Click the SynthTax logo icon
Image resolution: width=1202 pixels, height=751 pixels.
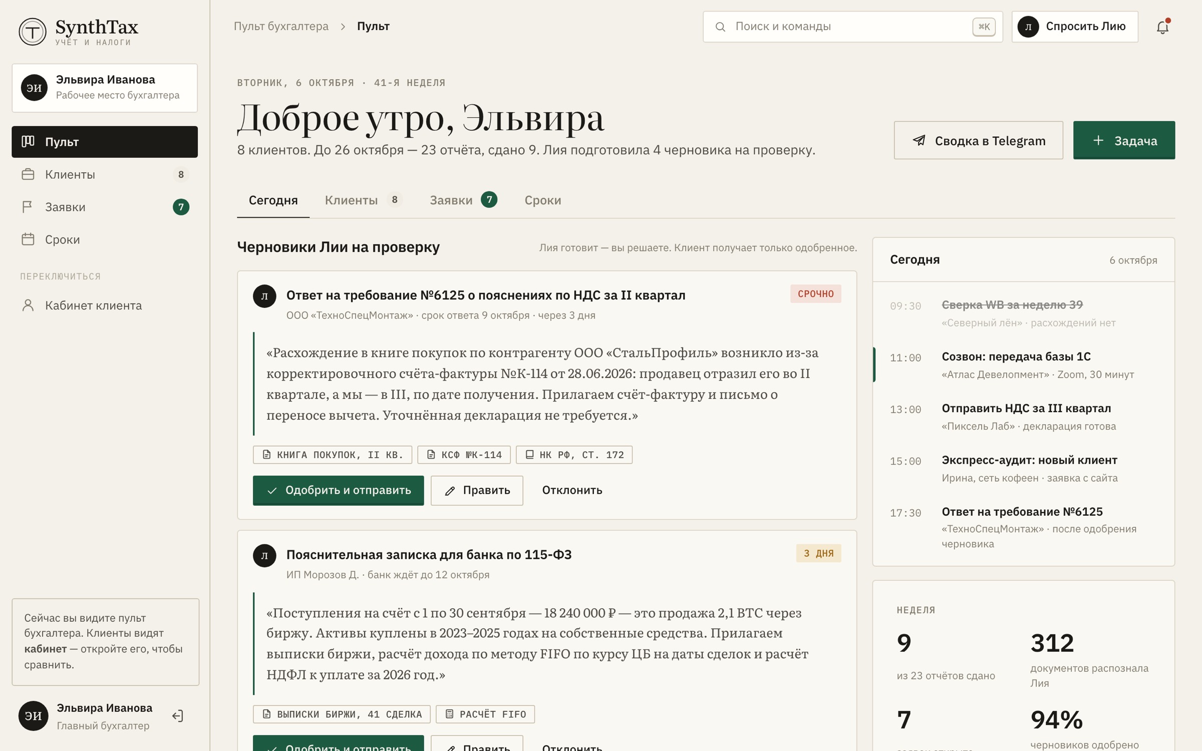[x=33, y=32]
